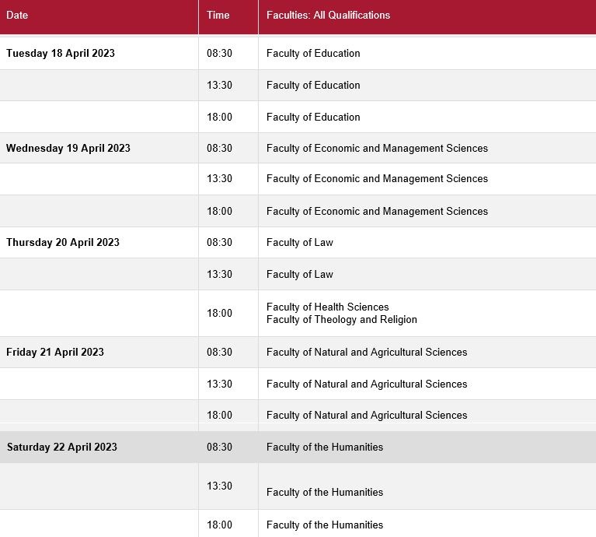Click Saturday's 13:30 time cell
This screenshot has width=596, height=537.
(219, 486)
